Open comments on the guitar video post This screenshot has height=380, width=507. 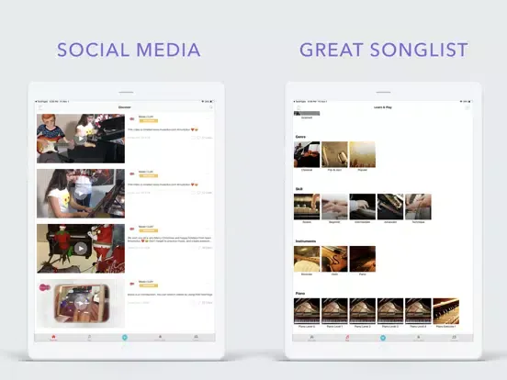pos(194,138)
